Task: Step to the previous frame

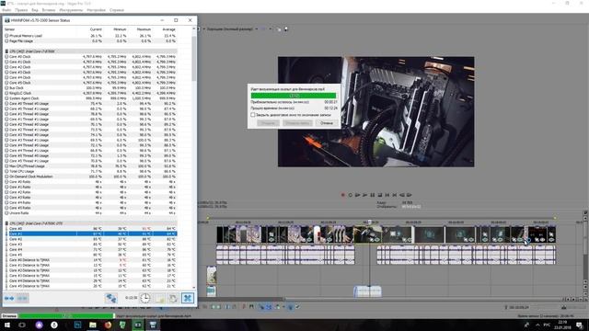Action: (x=402, y=195)
